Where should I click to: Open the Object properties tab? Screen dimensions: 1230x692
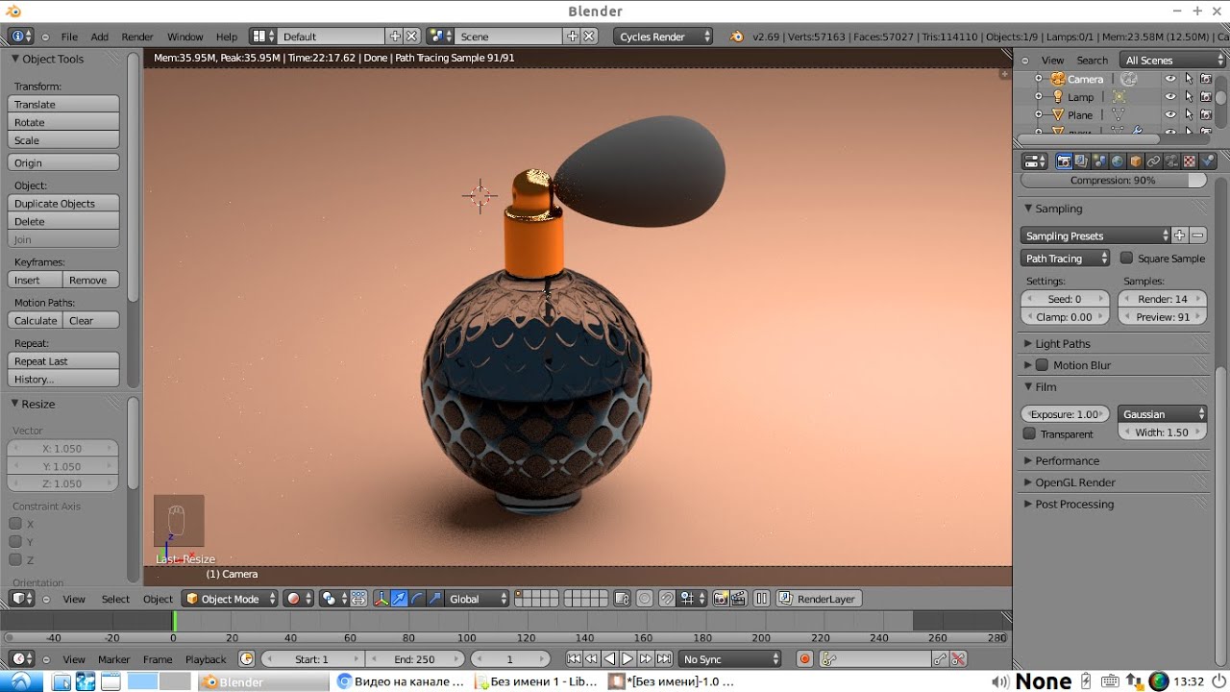(x=1136, y=161)
